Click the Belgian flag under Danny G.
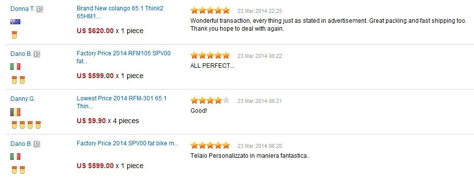 tap(15, 112)
